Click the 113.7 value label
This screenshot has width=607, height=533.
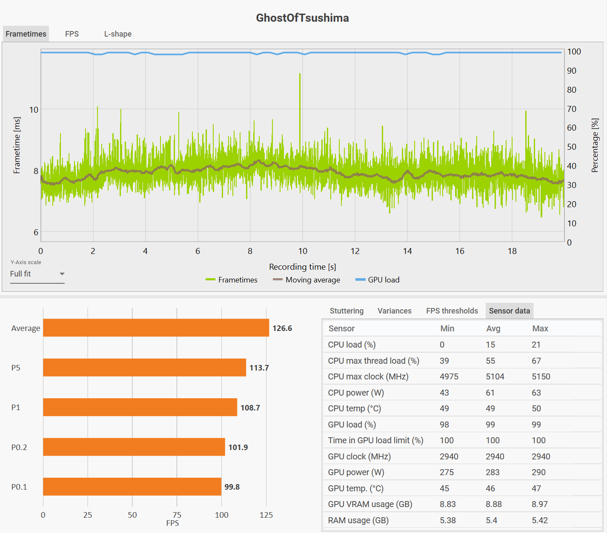[x=259, y=368]
